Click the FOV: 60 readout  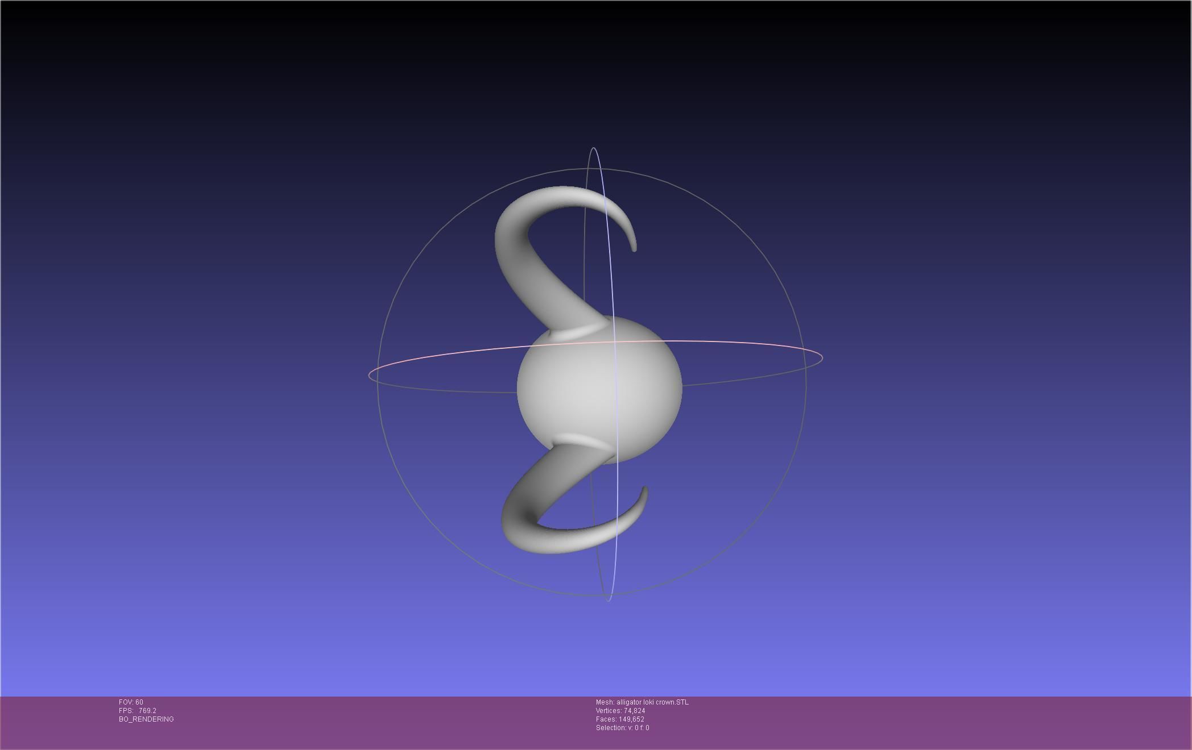[x=131, y=702]
